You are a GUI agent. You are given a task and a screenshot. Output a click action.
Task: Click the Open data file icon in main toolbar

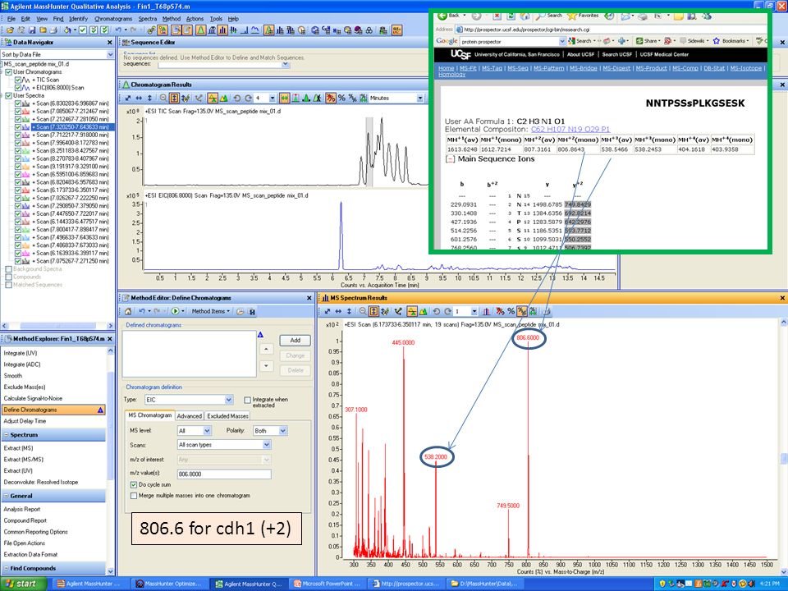point(10,30)
